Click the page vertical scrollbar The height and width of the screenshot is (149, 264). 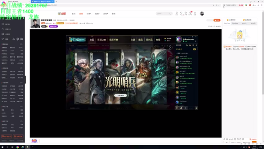pyautogui.click(x=263, y=53)
